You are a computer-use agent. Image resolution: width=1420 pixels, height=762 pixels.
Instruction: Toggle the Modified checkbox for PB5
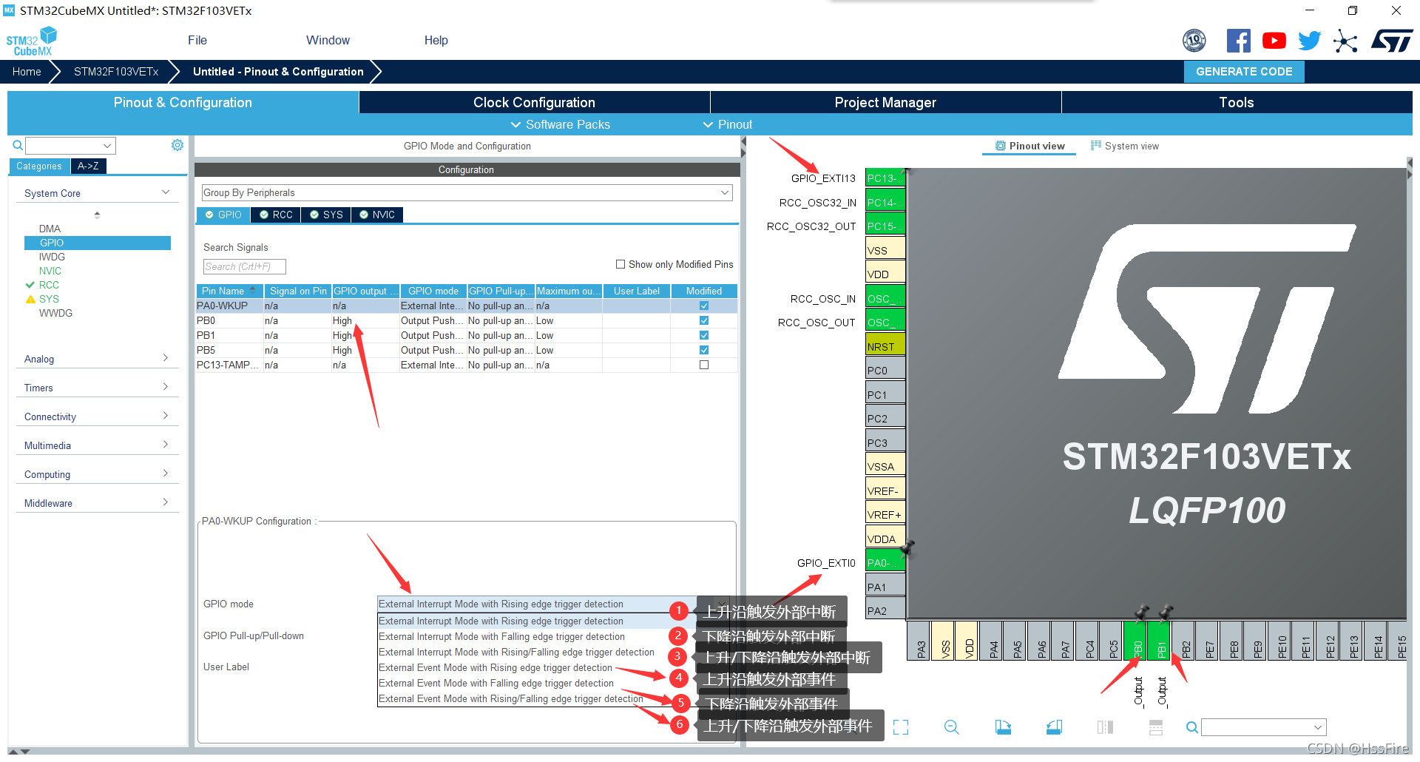tap(704, 350)
